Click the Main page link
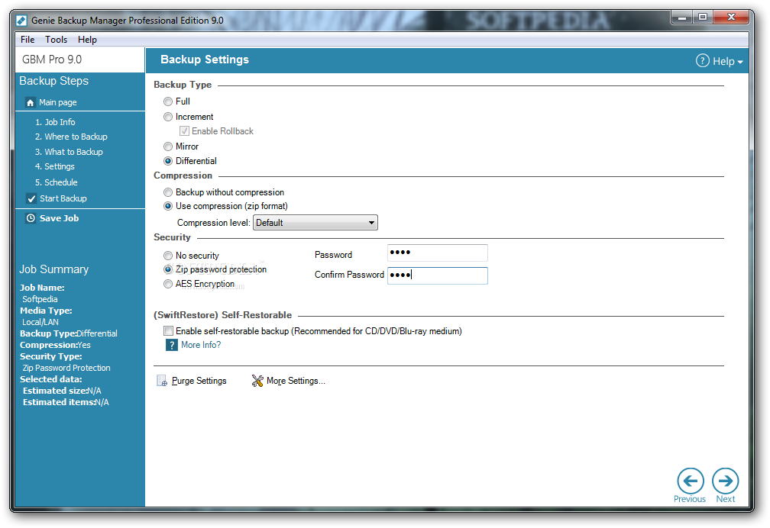This screenshot has width=770, height=528. coord(58,102)
